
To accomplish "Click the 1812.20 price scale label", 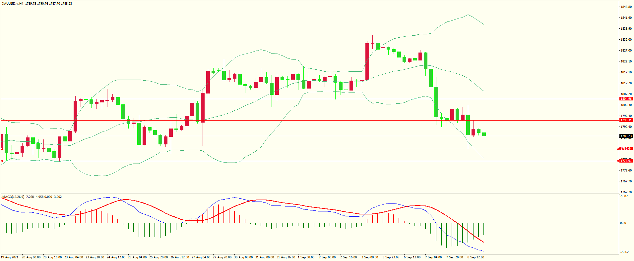I will [x=626, y=83].
